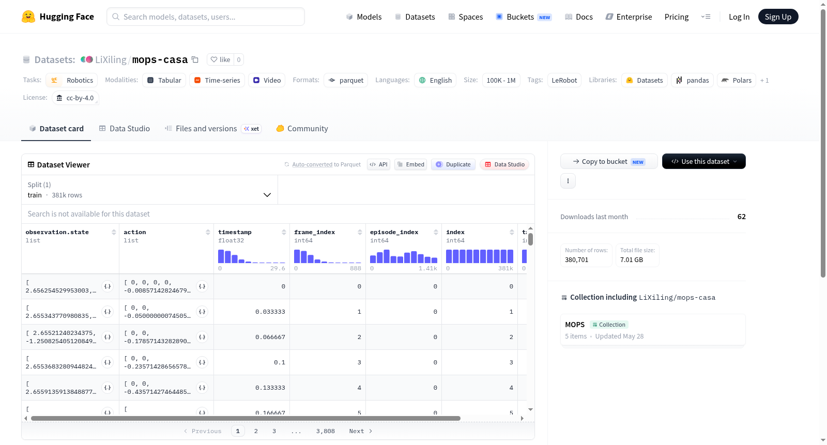Show the +1 more libraries

click(x=764, y=80)
